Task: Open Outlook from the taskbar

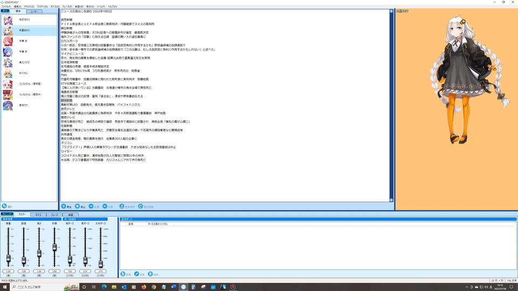Action: (x=124, y=287)
